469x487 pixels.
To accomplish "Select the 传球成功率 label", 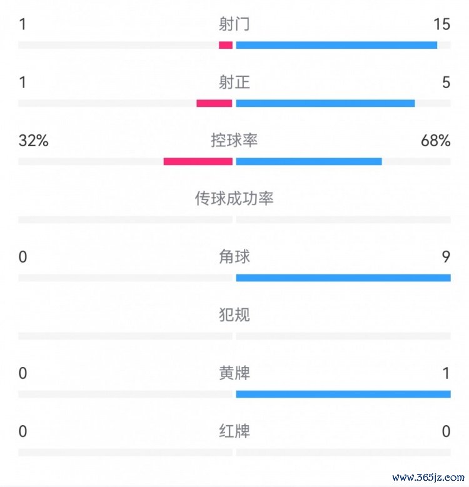I will 234,198.
